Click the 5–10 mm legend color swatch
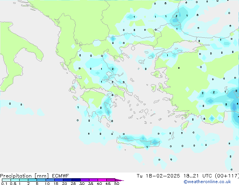The width and height of the screenshot is (239, 185). (x=41, y=180)
